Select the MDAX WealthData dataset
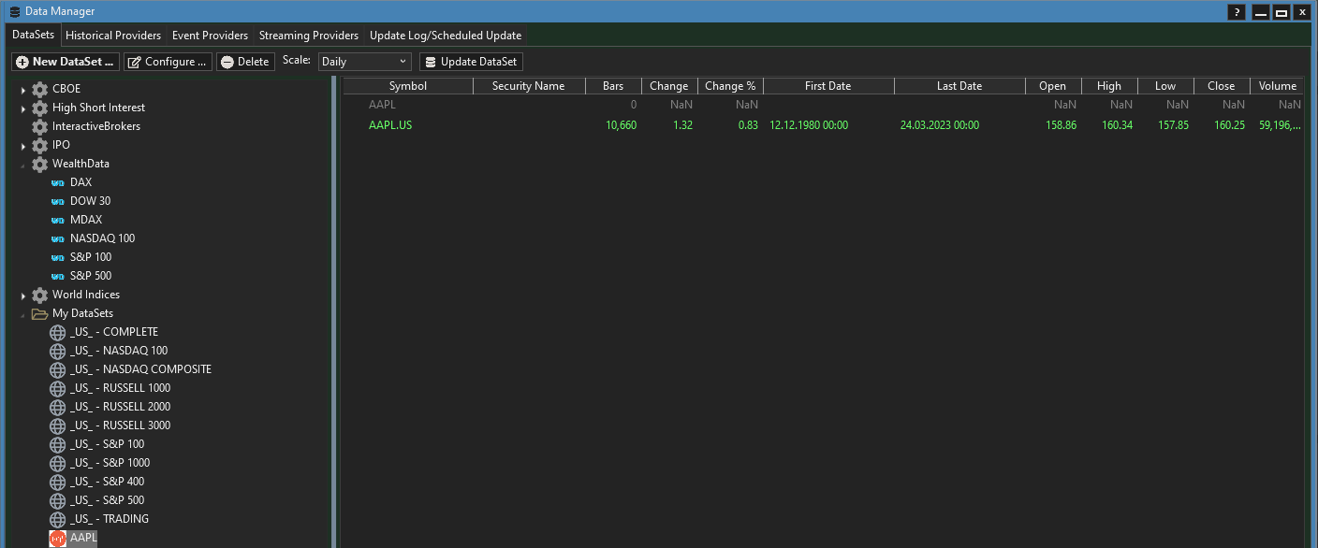This screenshot has width=1318, height=548. pos(86,220)
